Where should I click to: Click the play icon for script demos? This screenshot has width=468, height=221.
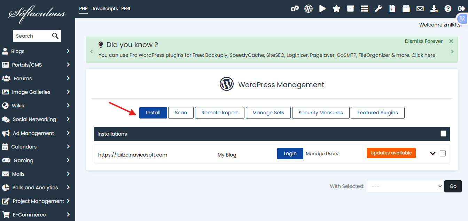coord(322,9)
